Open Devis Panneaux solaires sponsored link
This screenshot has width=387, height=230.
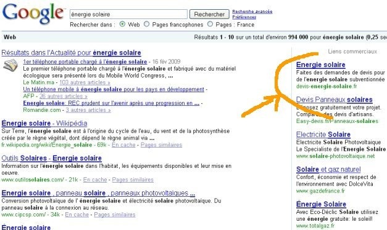coord(335,100)
